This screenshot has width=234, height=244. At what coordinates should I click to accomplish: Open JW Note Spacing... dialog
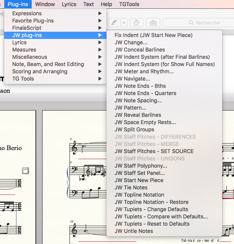[x=138, y=100]
